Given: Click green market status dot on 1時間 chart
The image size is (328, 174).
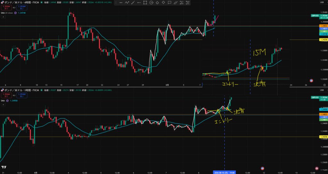Looking at the screenshot, I should 41,90.
